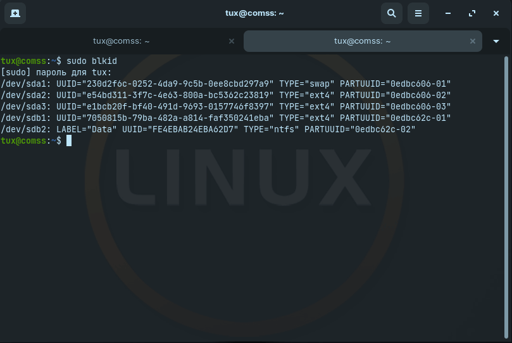The image size is (512, 343).
Task: Click the window title tux@comss: ~
Action: pyautogui.click(x=255, y=13)
